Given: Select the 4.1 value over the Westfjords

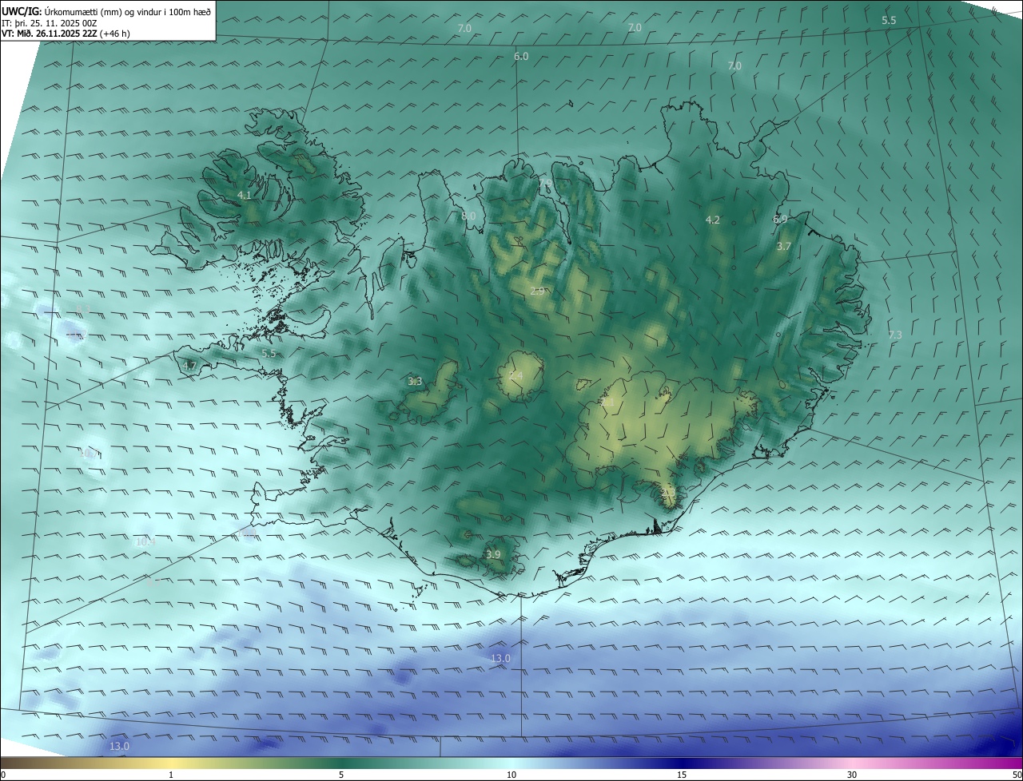Looking at the screenshot, I should pyautogui.click(x=245, y=195).
